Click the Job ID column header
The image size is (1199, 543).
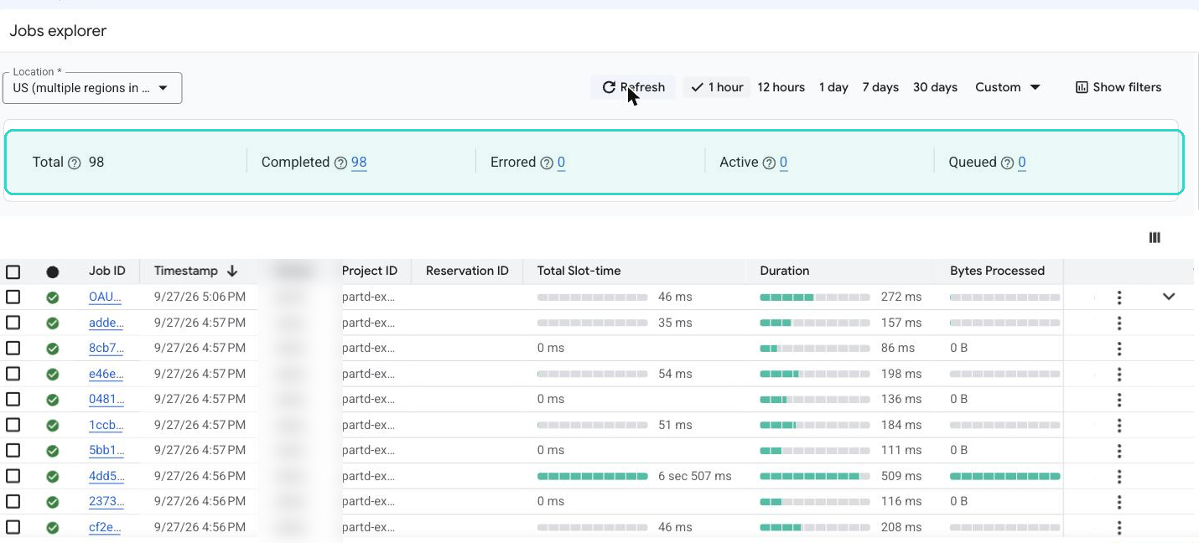[x=106, y=271]
